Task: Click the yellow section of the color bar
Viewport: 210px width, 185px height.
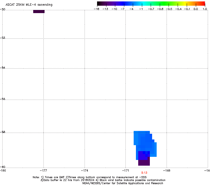Action: click(185, 3)
